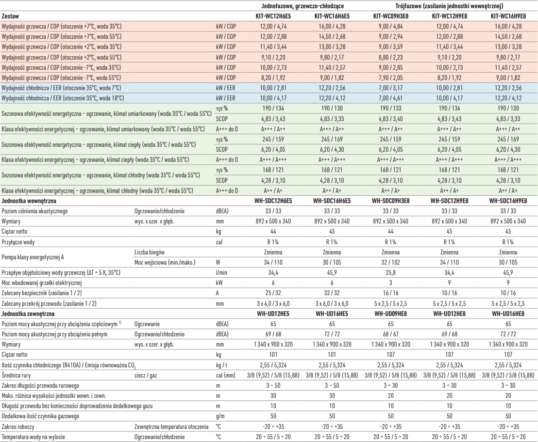Select the 'Pompa klasy energetycznej A' label
This screenshot has height=442, width=538.
[x=33, y=257]
